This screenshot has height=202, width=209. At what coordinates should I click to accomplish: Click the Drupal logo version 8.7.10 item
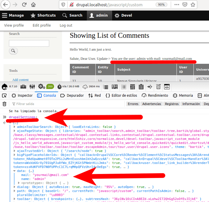10,87
